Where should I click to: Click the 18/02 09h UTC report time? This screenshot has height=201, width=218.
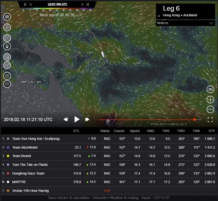click(57, 5)
